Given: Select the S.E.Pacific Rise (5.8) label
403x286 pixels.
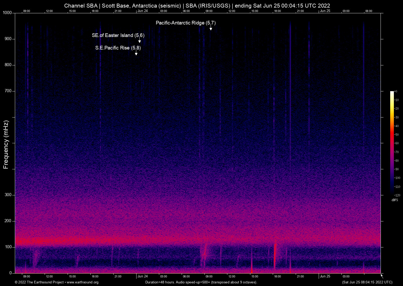Looking at the screenshot, I should point(118,48).
